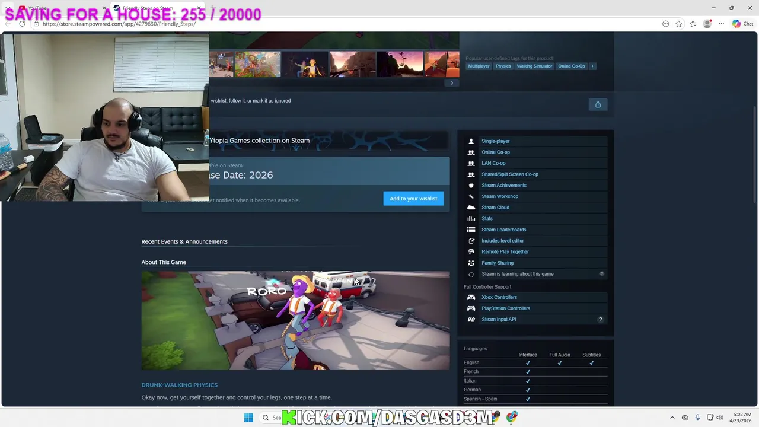Screen dimensions: 759x427
Task: Open the PlayStation Controllers link
Action: point(506,308)
